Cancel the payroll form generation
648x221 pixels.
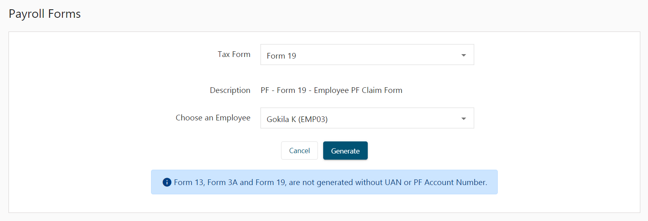299,151
